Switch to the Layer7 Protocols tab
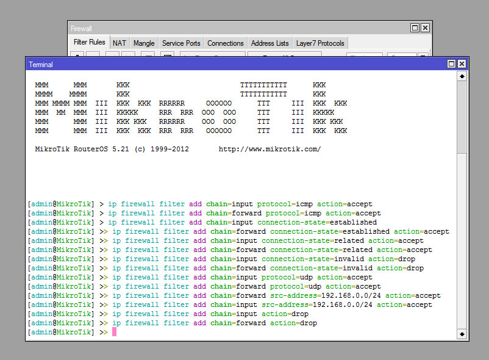 click(319, 43)
